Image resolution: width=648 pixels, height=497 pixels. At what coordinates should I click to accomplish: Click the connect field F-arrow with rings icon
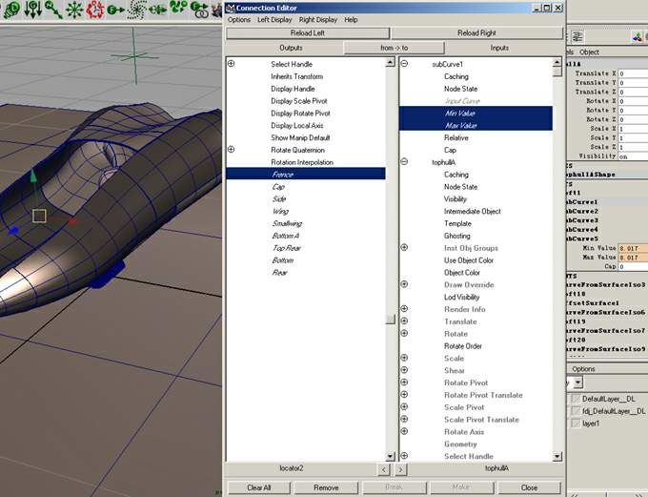point(199,10)
